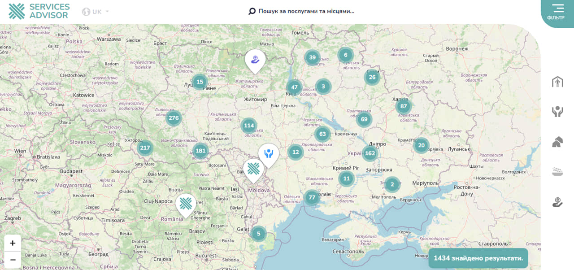Select the food bowl category icon
574x270 pixels.
pyautogui.click(x=557, y=172)
